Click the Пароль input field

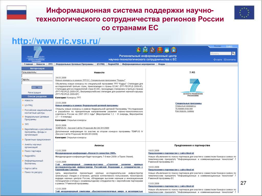(x=37, y=82)
